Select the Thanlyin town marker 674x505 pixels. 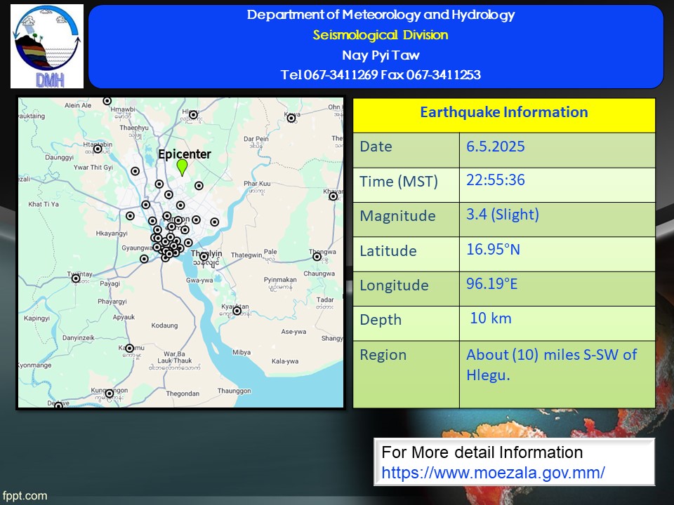click(204, 257)
